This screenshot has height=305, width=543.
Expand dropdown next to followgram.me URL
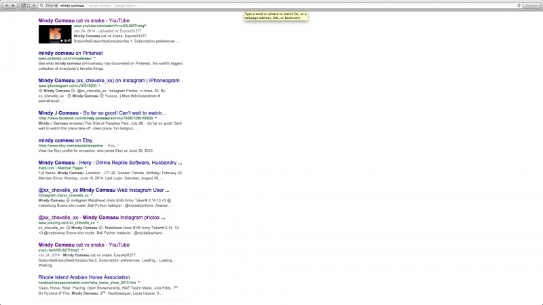pyautogui.click(x=92, y=195)
